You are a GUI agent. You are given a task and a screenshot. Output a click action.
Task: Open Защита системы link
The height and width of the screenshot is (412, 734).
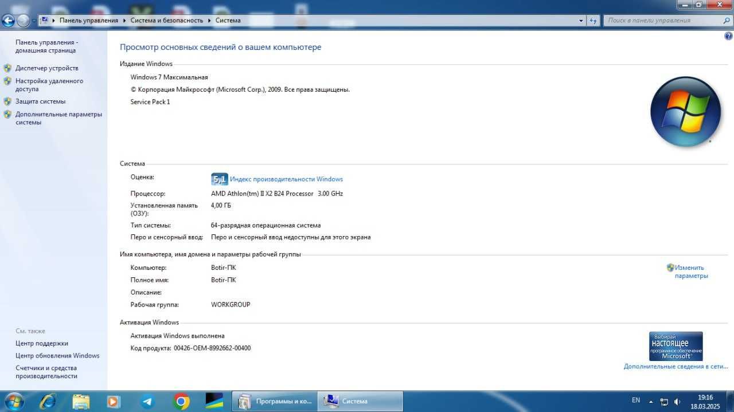pyautogui.click(x=40, y=101)
